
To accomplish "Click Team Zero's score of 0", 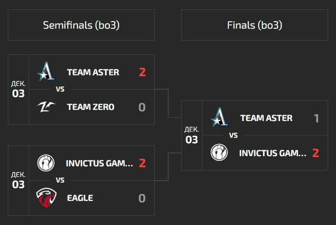I will tap(142, 107).
